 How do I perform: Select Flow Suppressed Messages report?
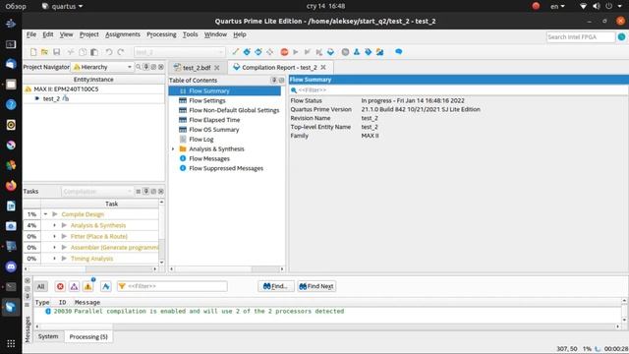(x=226, y=168)
